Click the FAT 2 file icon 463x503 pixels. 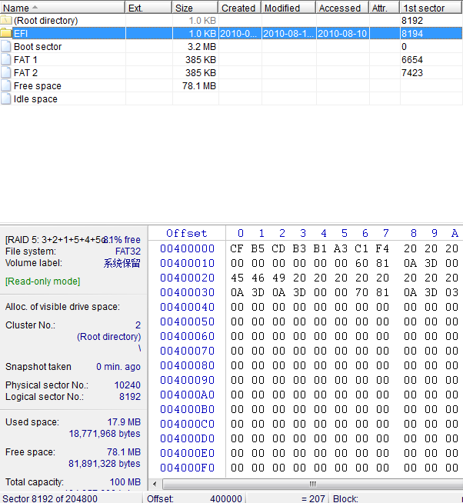pyautogui.click(x=6, y=73)
